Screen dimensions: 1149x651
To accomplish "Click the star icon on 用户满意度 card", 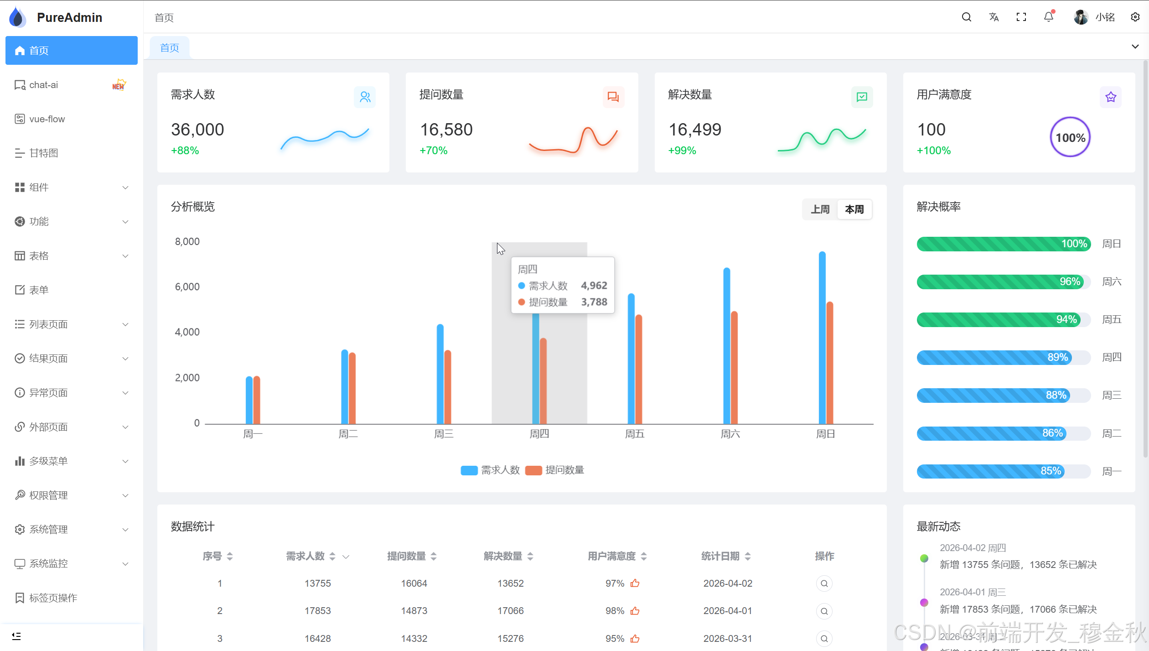I will point(1110,97).
